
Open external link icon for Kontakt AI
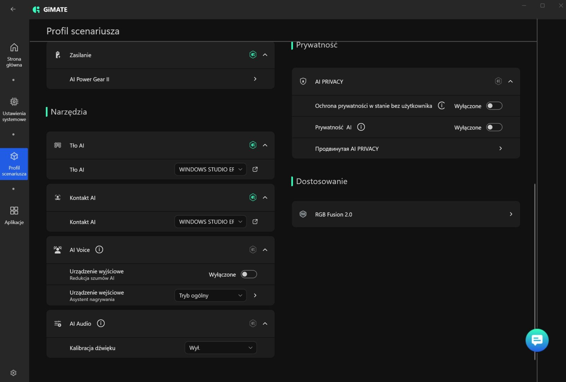click(255, 222)
